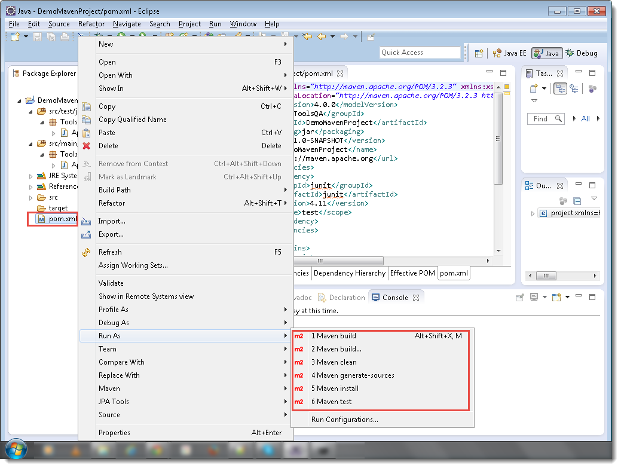Viewport: 621px width, 468px height.
Task: Open the Navigate menu
Action: coord(127,24)
